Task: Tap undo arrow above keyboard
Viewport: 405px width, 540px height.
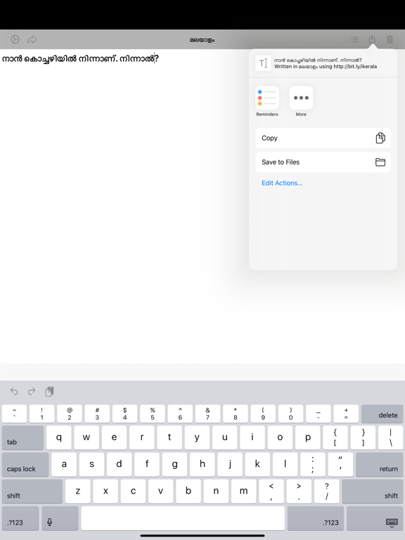Action: pyautogui.click(x=14, y=391)
